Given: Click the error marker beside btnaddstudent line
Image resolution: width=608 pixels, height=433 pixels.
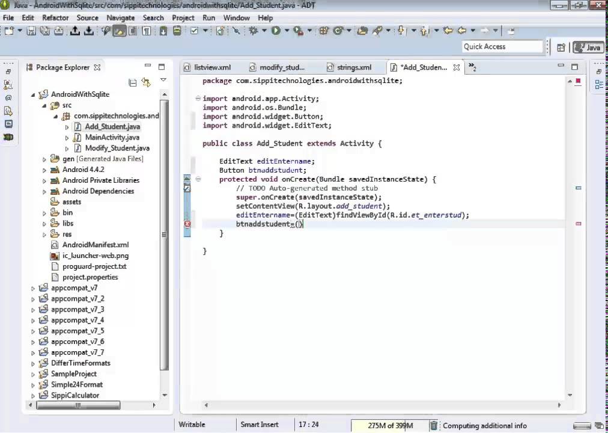Looking at the screenshot, I should tap(187, 224).
